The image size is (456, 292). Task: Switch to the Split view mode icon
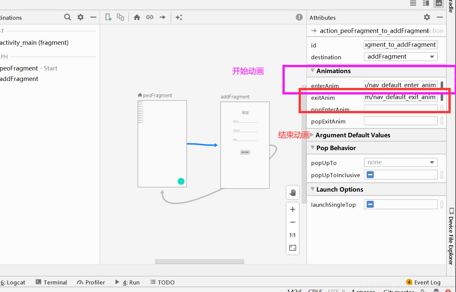426,3
